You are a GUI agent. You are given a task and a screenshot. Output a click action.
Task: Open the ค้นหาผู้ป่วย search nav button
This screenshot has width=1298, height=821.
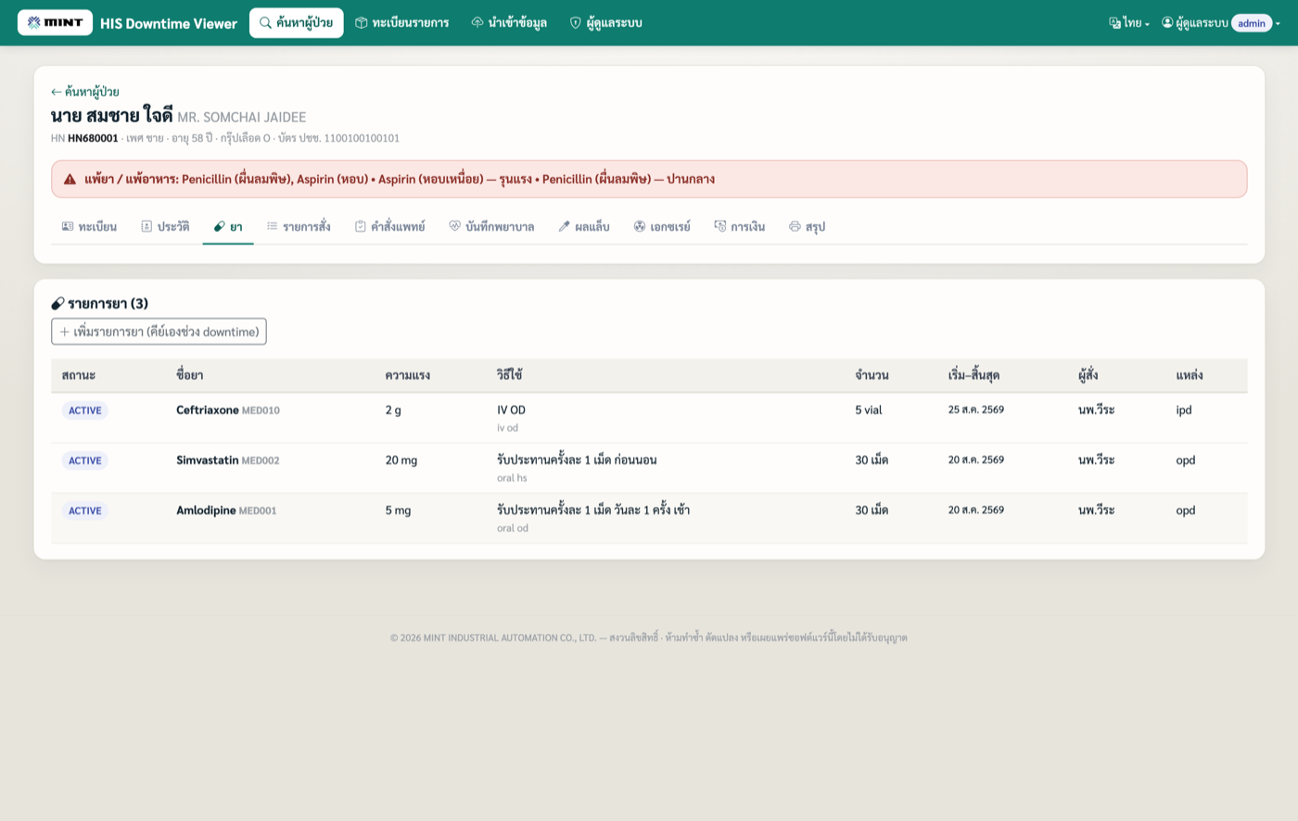coord(296,22)
